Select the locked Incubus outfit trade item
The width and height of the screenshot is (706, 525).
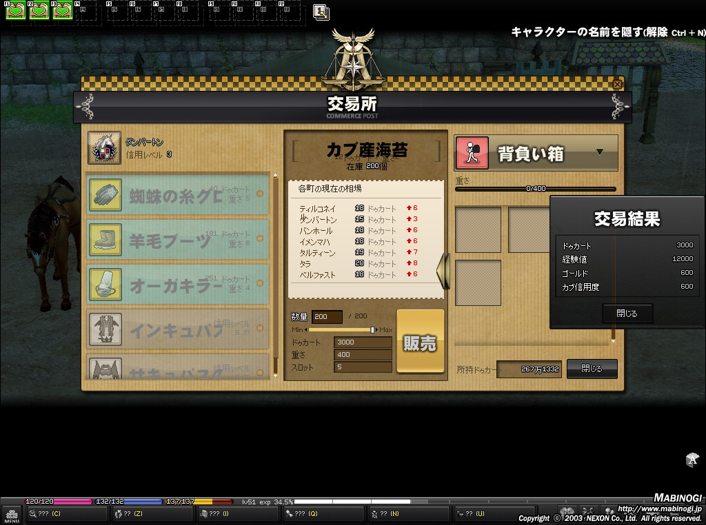pyautogui.click(x=178, y=329)
